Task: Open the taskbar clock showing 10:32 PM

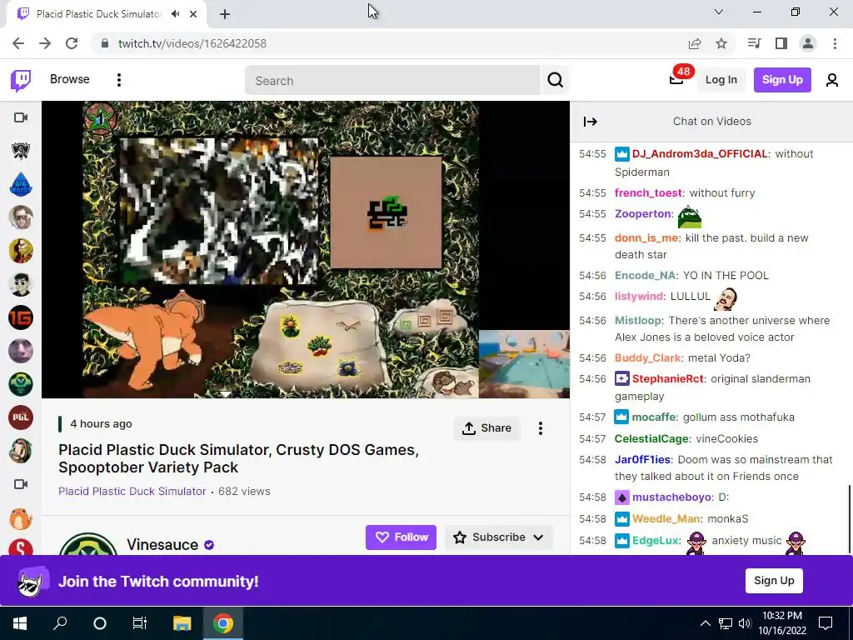Action: [x=781, y=623]
